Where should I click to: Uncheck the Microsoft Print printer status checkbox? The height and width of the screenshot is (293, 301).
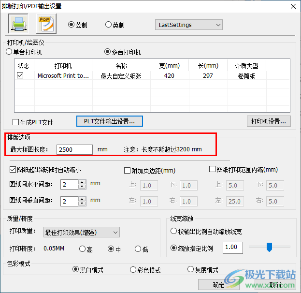point(20,75)
